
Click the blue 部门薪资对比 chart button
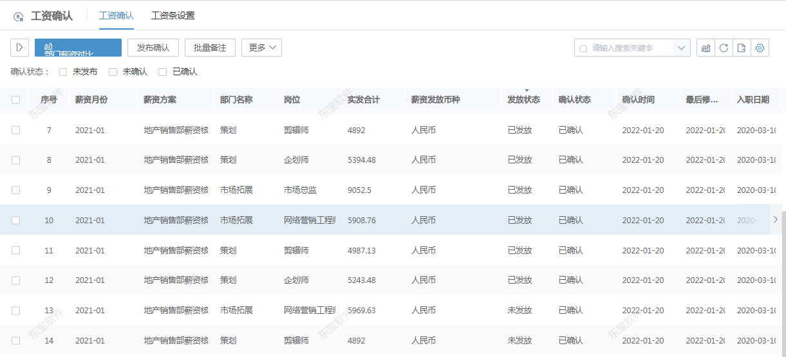tap(78, 48)
